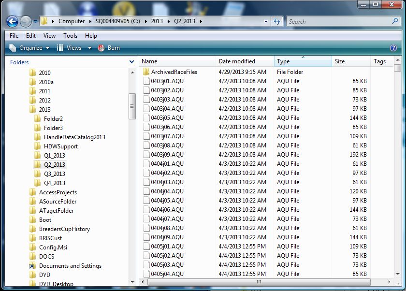Sort by Date modified column header

245,61
